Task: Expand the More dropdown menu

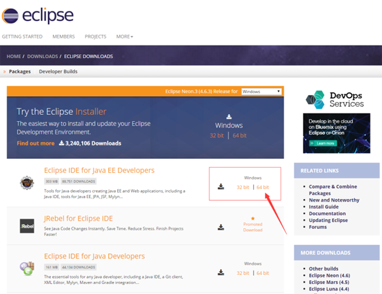Action: [125, 36]
